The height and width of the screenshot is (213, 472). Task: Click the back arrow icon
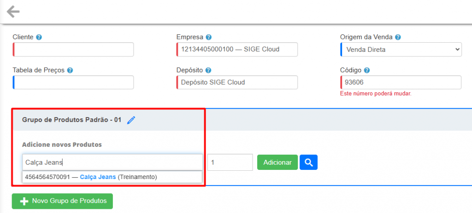tap(13, 11)
